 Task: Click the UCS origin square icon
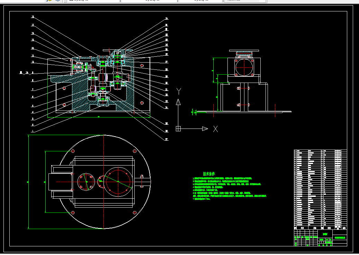pos(178,129)
